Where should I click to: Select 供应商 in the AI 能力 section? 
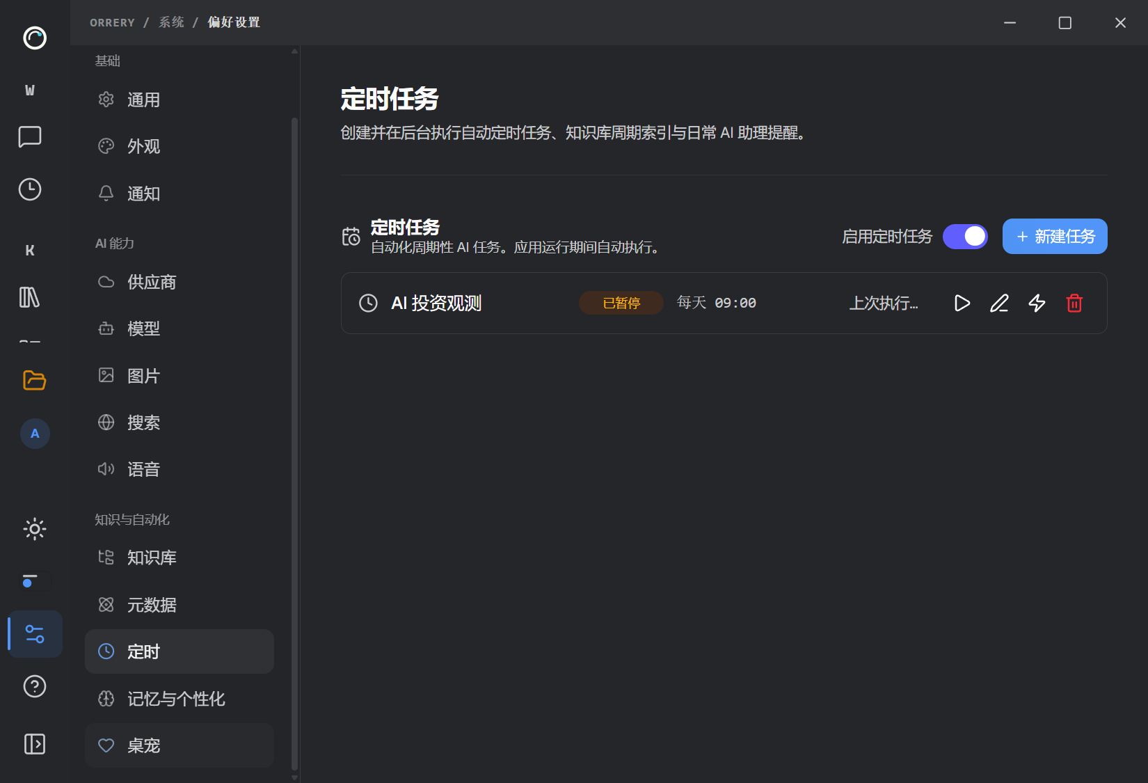click(180, 282)
